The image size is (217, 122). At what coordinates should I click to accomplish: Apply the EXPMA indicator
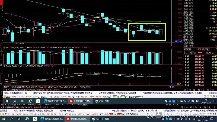click(34, 87)
